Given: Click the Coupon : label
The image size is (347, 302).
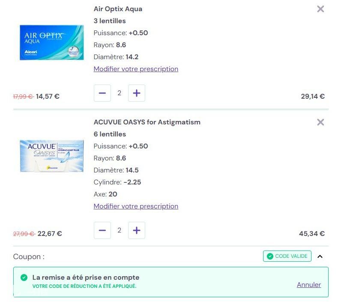Looking at the screenshot, I should 29,257.
